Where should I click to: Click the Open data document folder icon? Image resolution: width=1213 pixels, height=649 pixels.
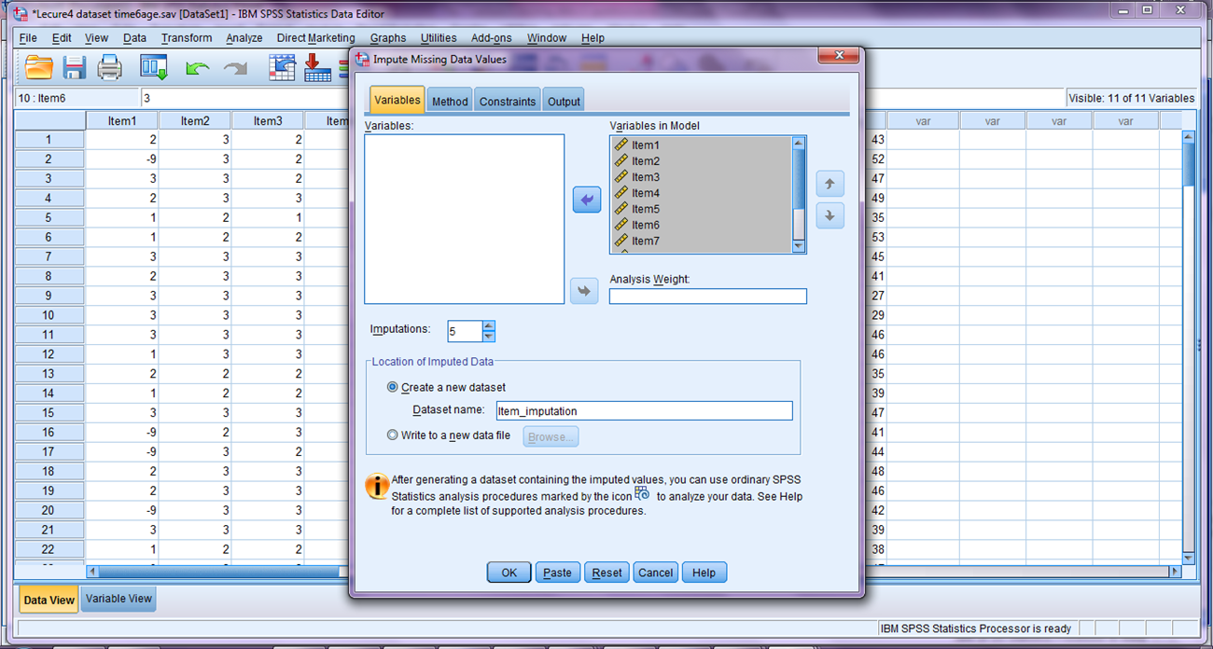click(39, 67)
